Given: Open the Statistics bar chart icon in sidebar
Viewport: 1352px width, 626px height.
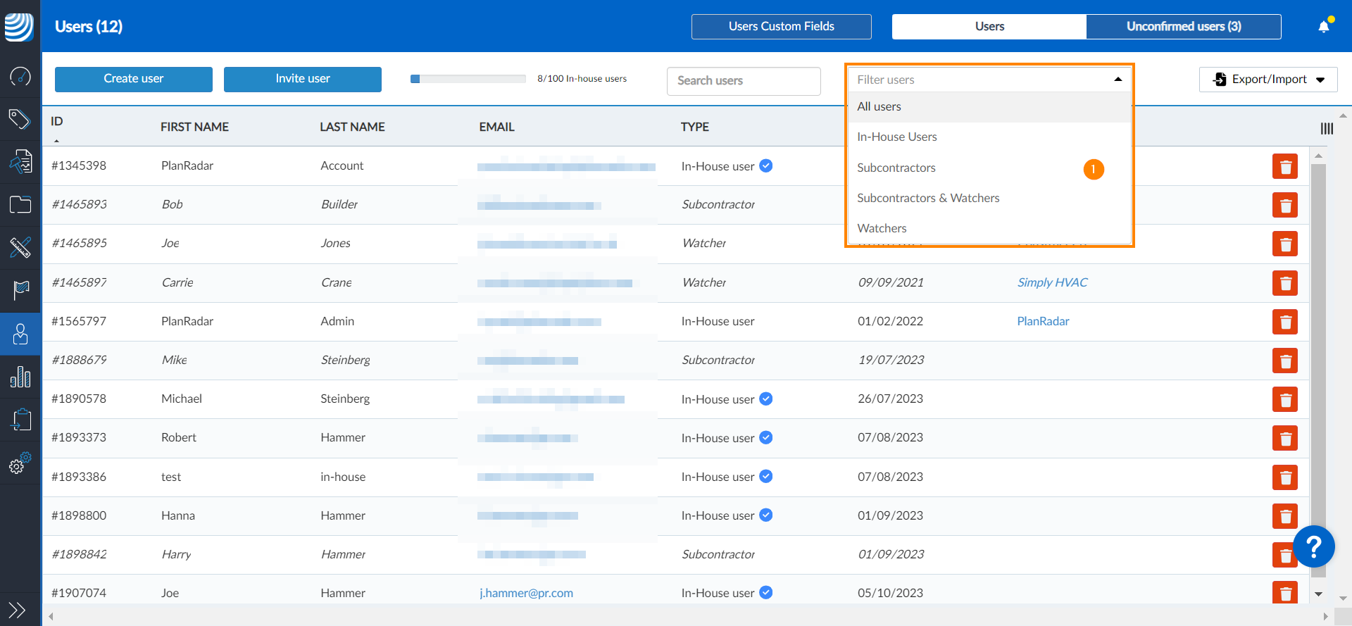Looking at the screenshot, I should click(20, 377).
